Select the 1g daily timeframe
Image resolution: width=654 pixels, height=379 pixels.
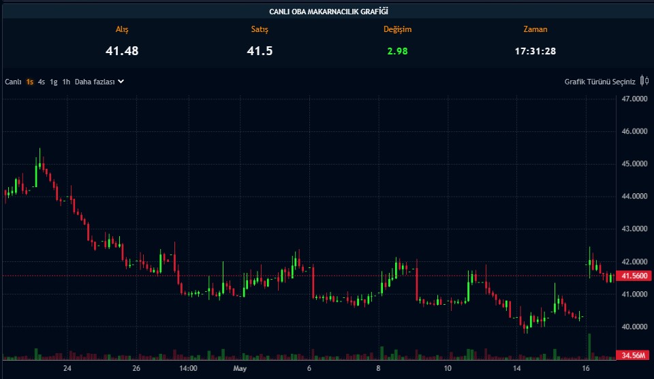pos(53,82)
